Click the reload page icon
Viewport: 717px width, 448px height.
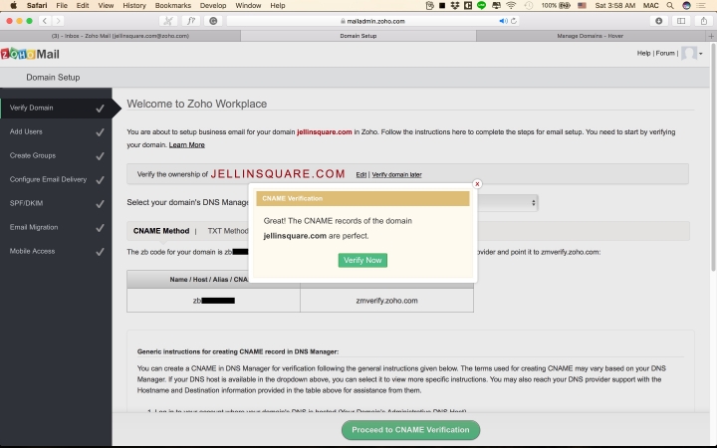tap(514, 21)
